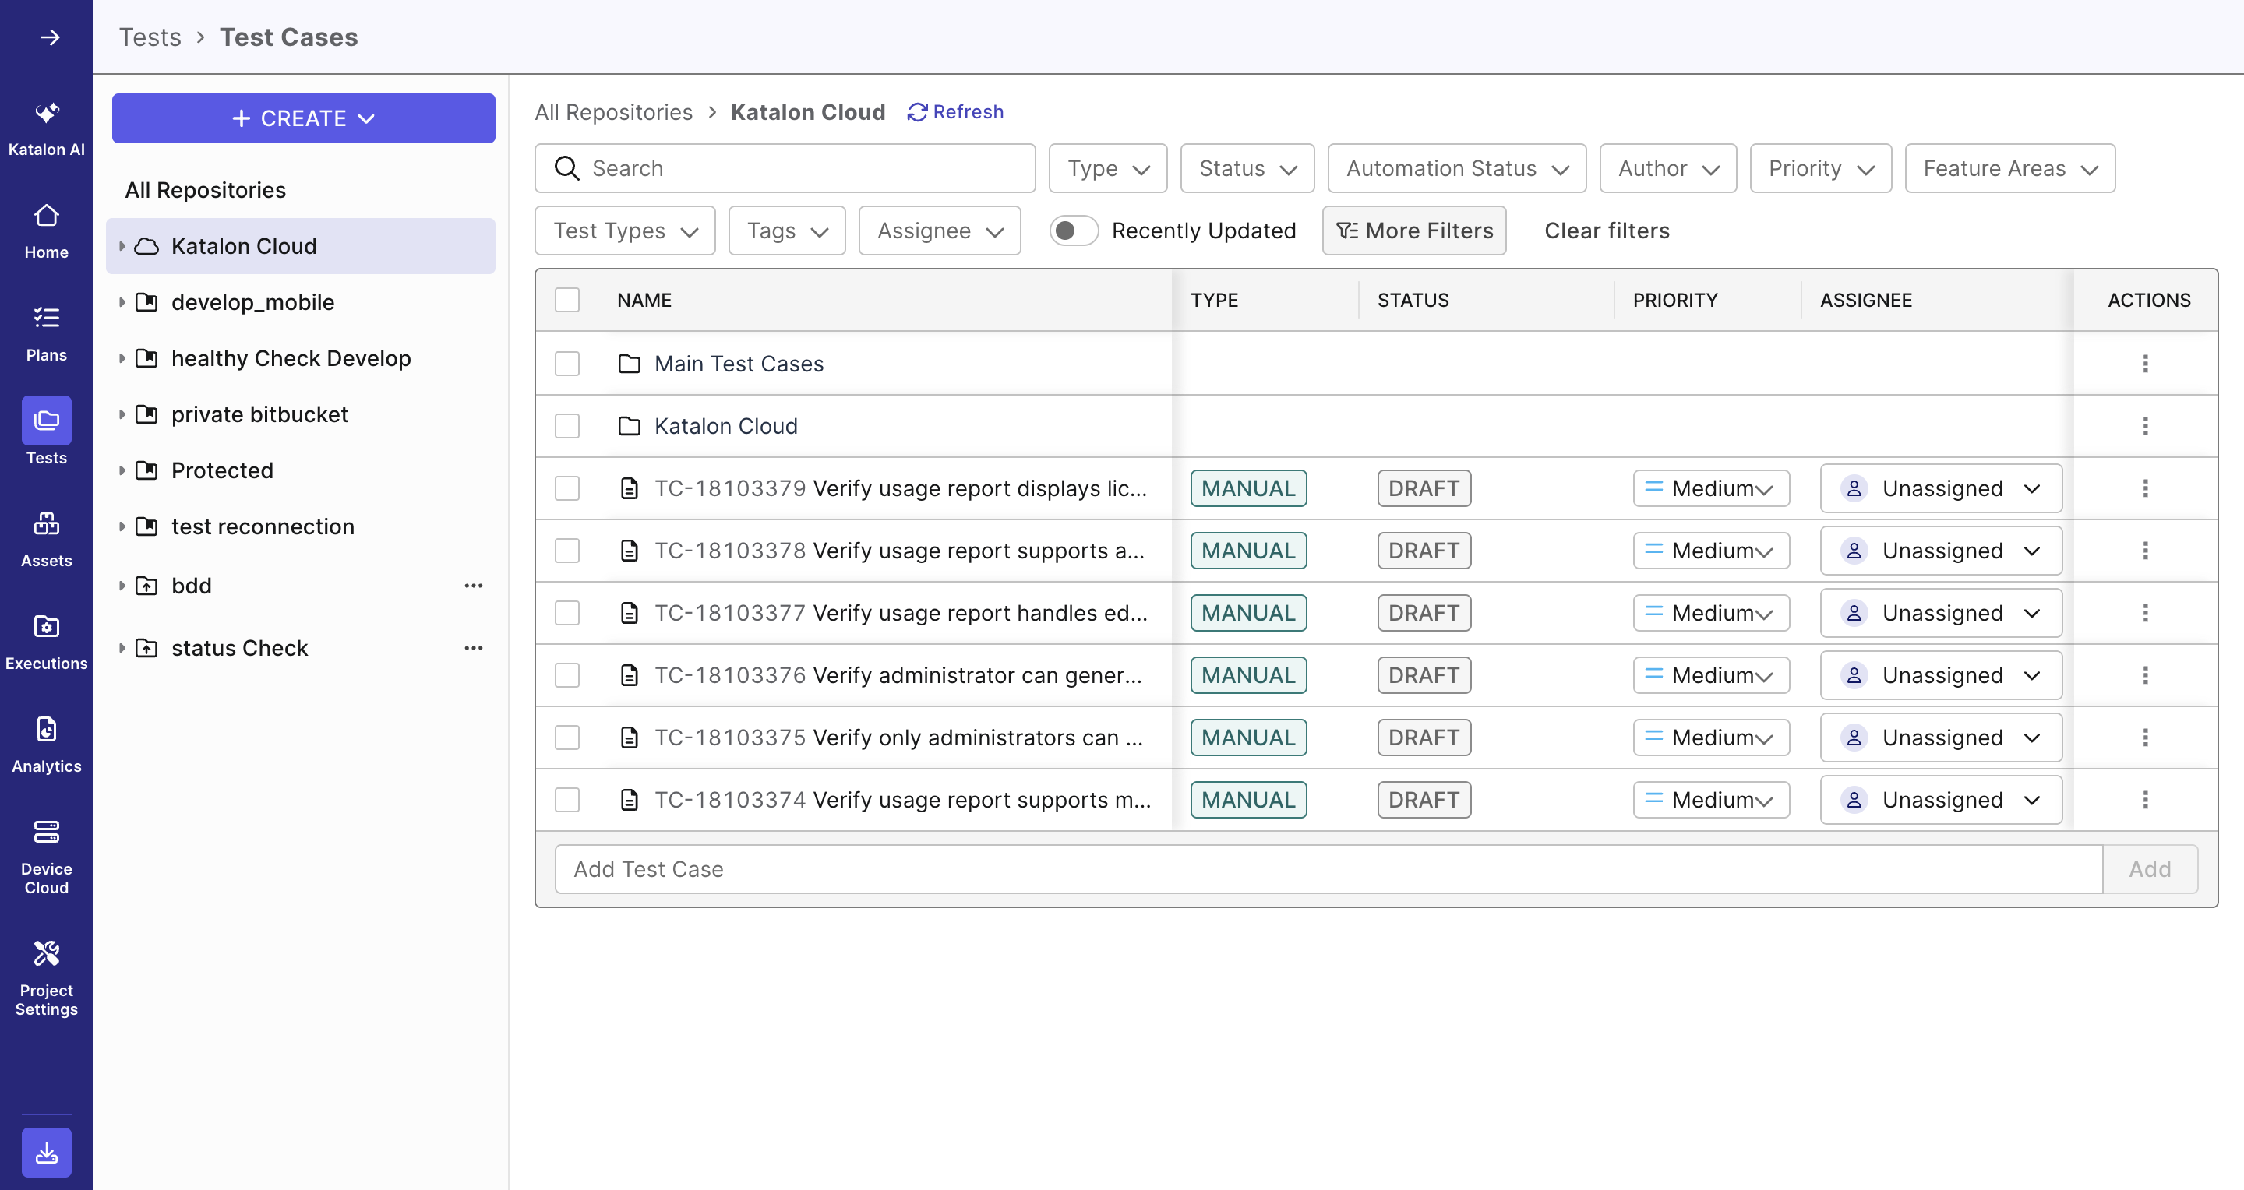Open the Assets section
The image size is (2244, 1190).
click(46, 540)
